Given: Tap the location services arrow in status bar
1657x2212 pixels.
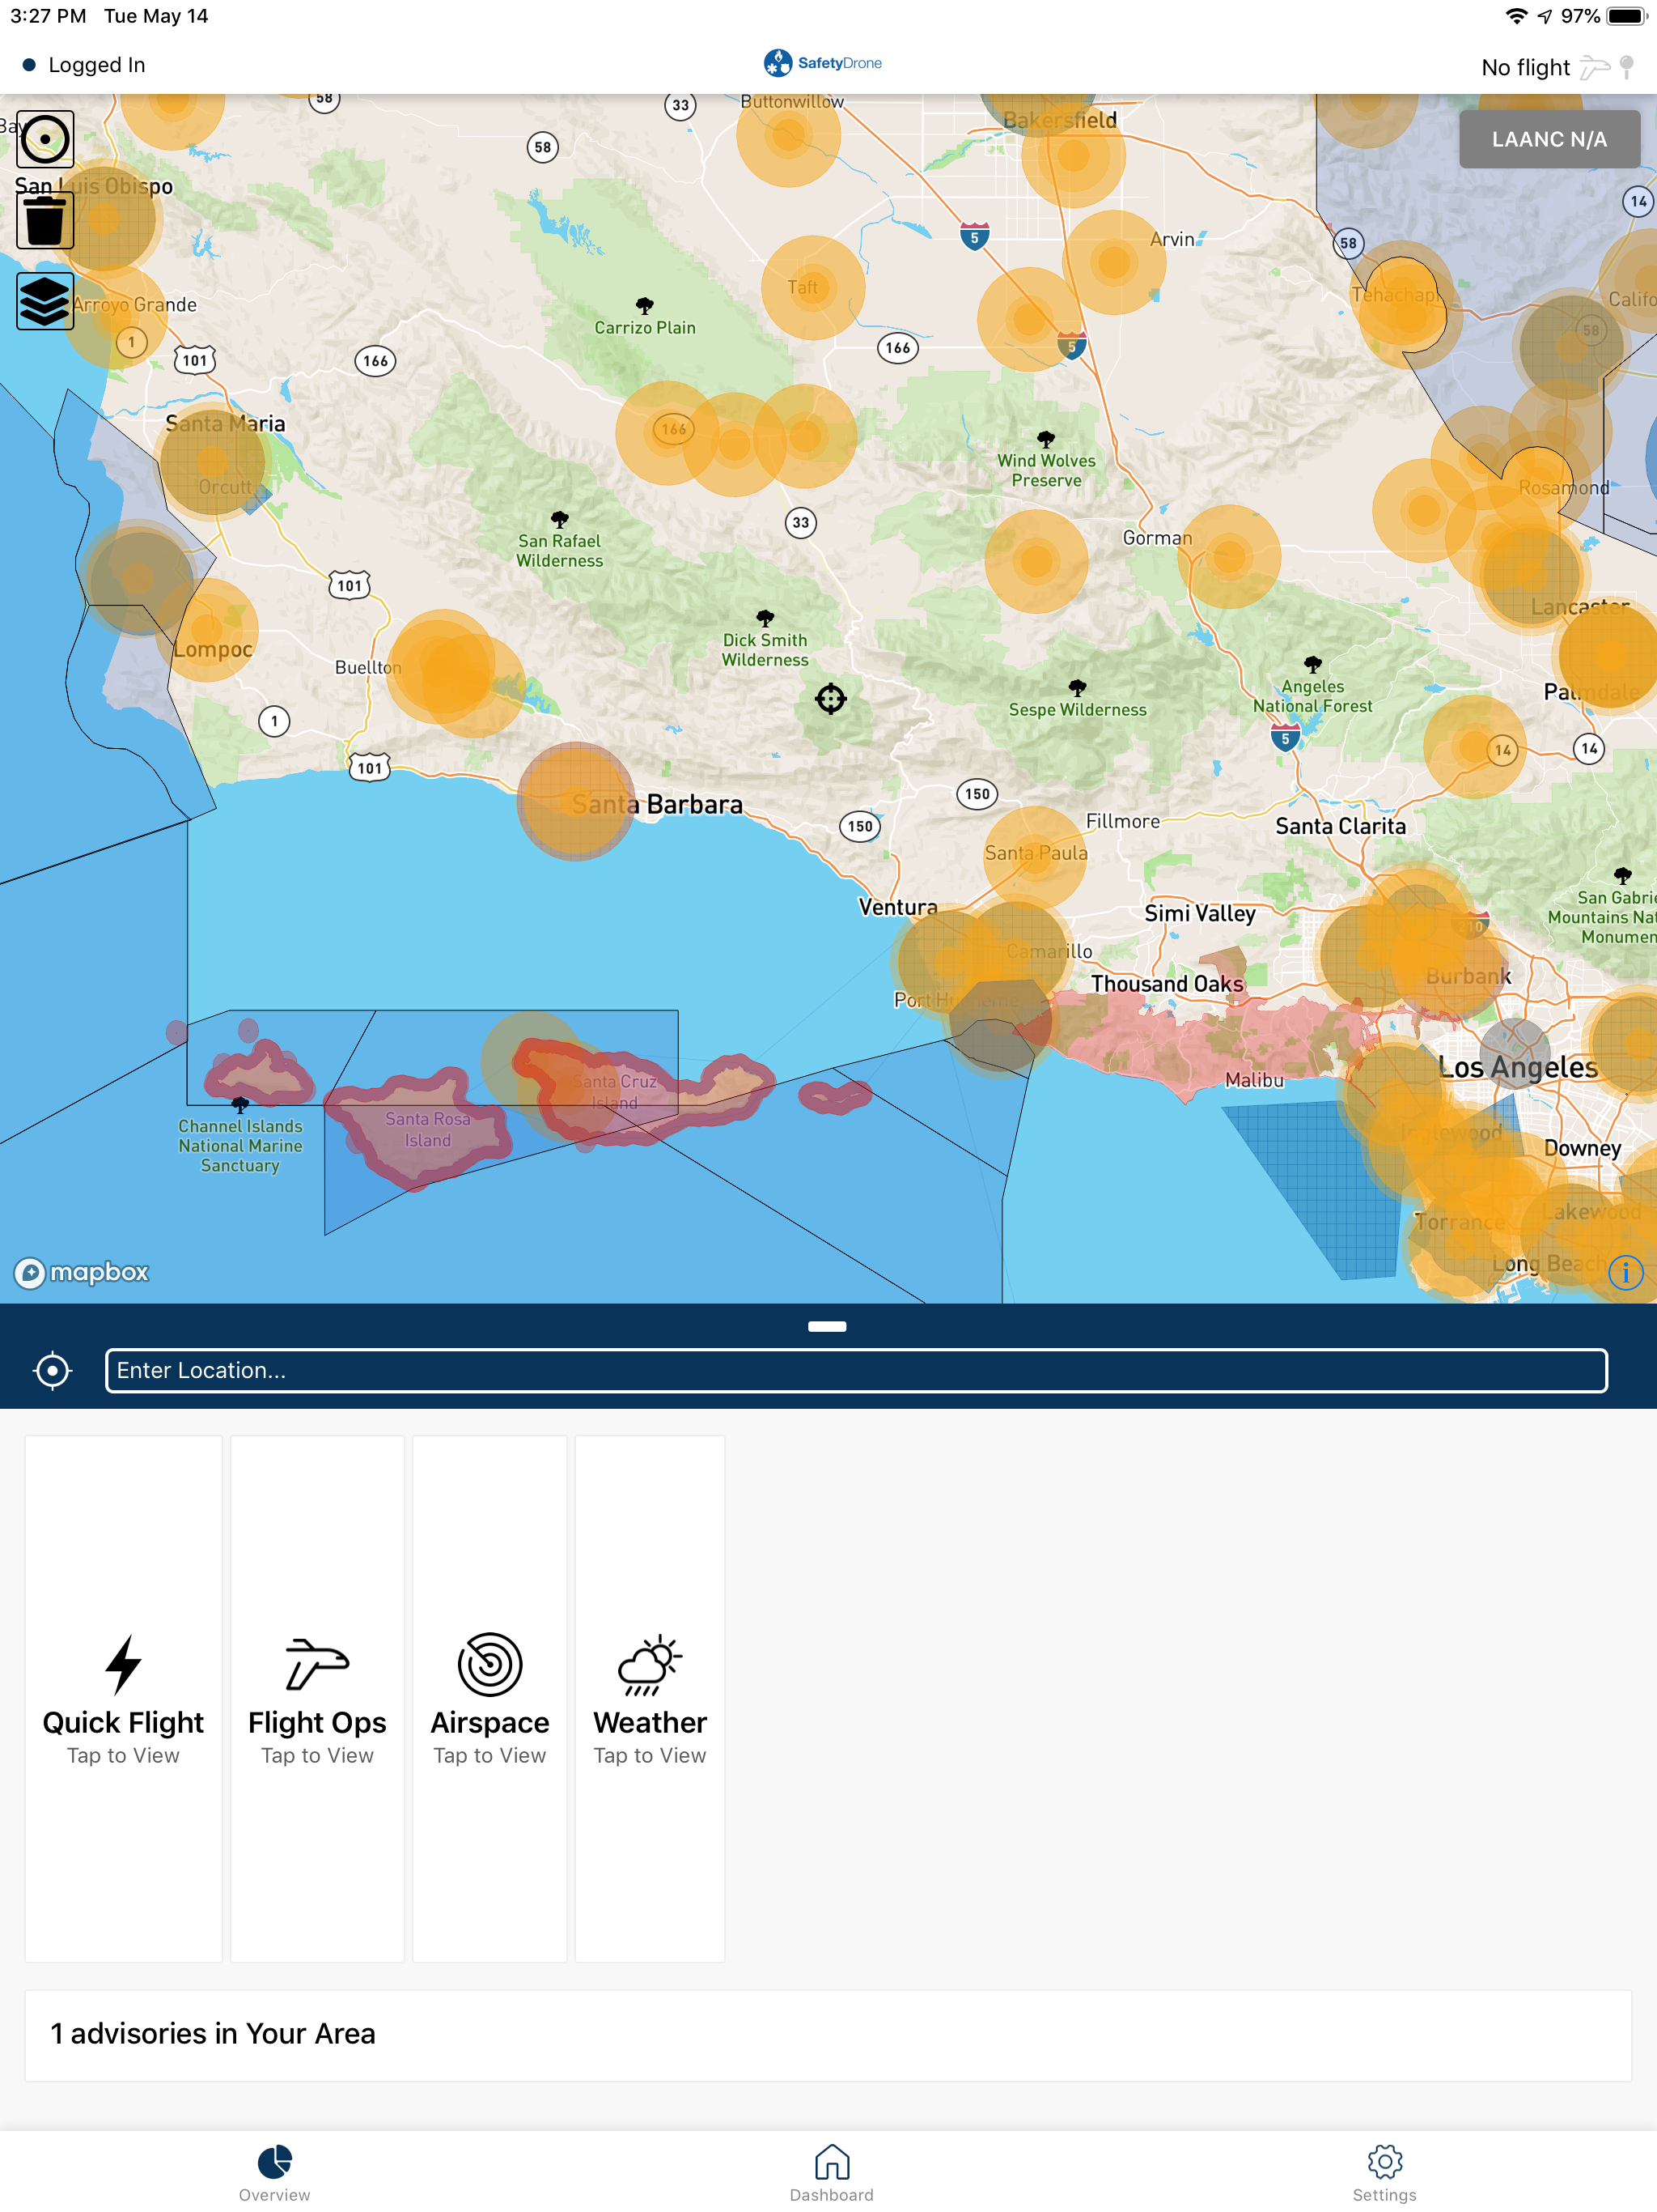Looking at the screenshot, I should pos(1545,16).
